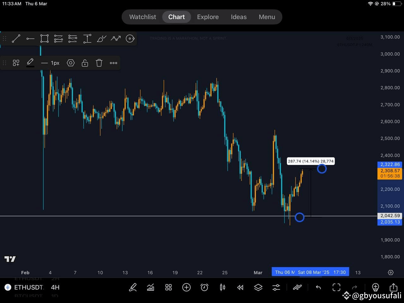Select the Horizontal Ray tool

tap(30, 39)
